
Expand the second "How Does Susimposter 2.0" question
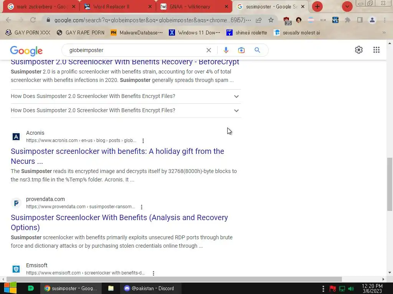(126, 111)
